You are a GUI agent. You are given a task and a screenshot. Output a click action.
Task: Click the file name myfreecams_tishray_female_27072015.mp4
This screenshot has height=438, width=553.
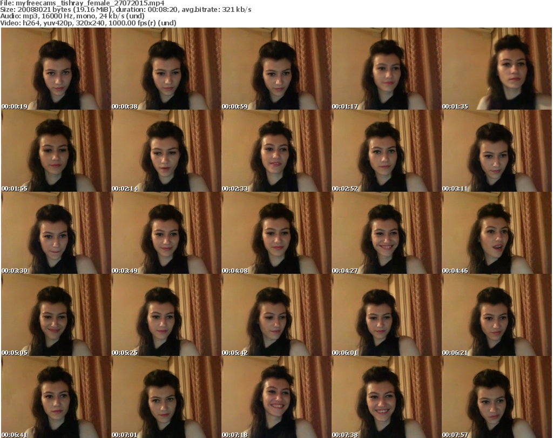(90, 3)
